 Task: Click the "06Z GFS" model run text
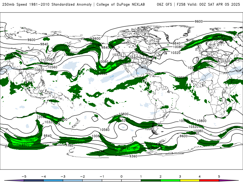[164, 5]
